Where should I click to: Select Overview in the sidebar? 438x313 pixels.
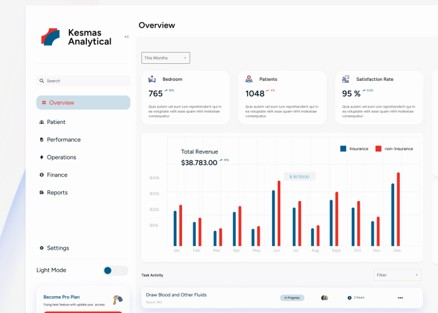tap(83, 103)
